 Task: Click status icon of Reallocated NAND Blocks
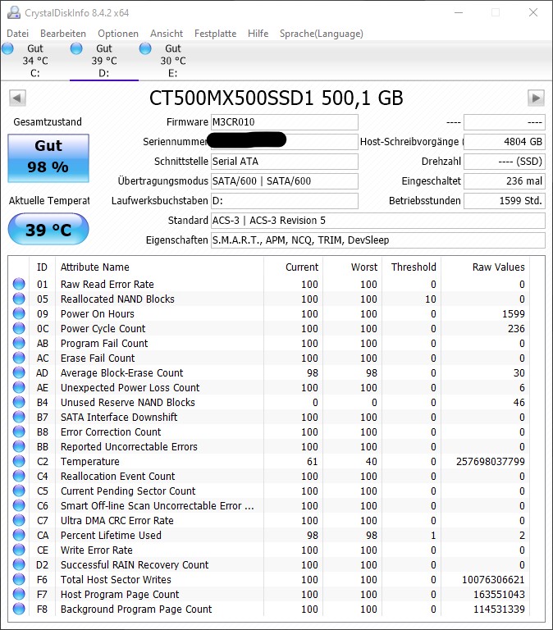point(19,299)
